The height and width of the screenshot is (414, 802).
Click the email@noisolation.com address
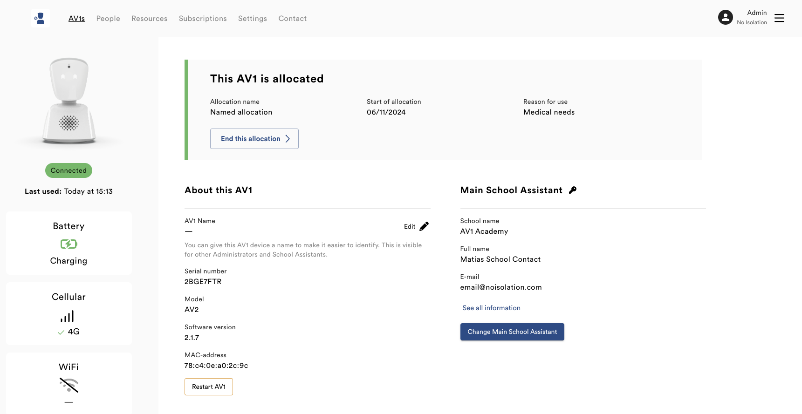point(501,287)
